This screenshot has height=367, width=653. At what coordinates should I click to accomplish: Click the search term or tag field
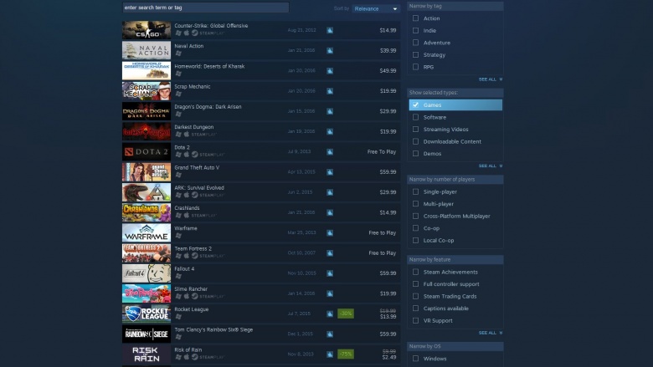tap(205, 8)
